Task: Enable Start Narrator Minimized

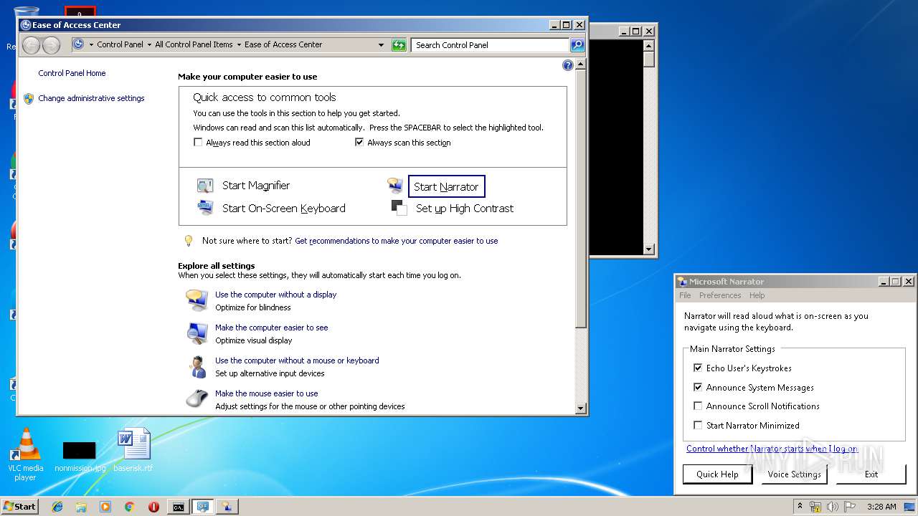Action: point(698,425)
